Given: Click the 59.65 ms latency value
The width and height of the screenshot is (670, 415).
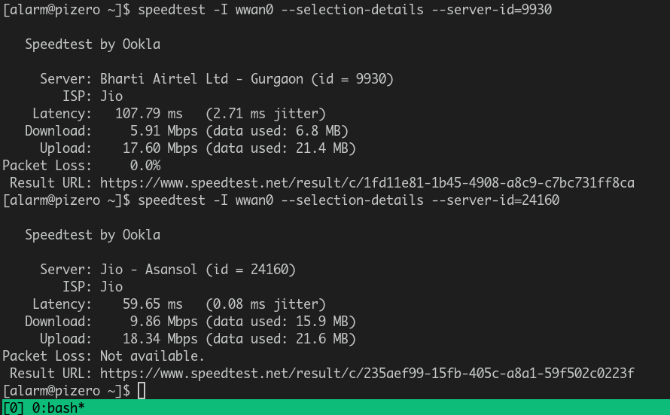Looking at the screenshot, I should [153, 304].
